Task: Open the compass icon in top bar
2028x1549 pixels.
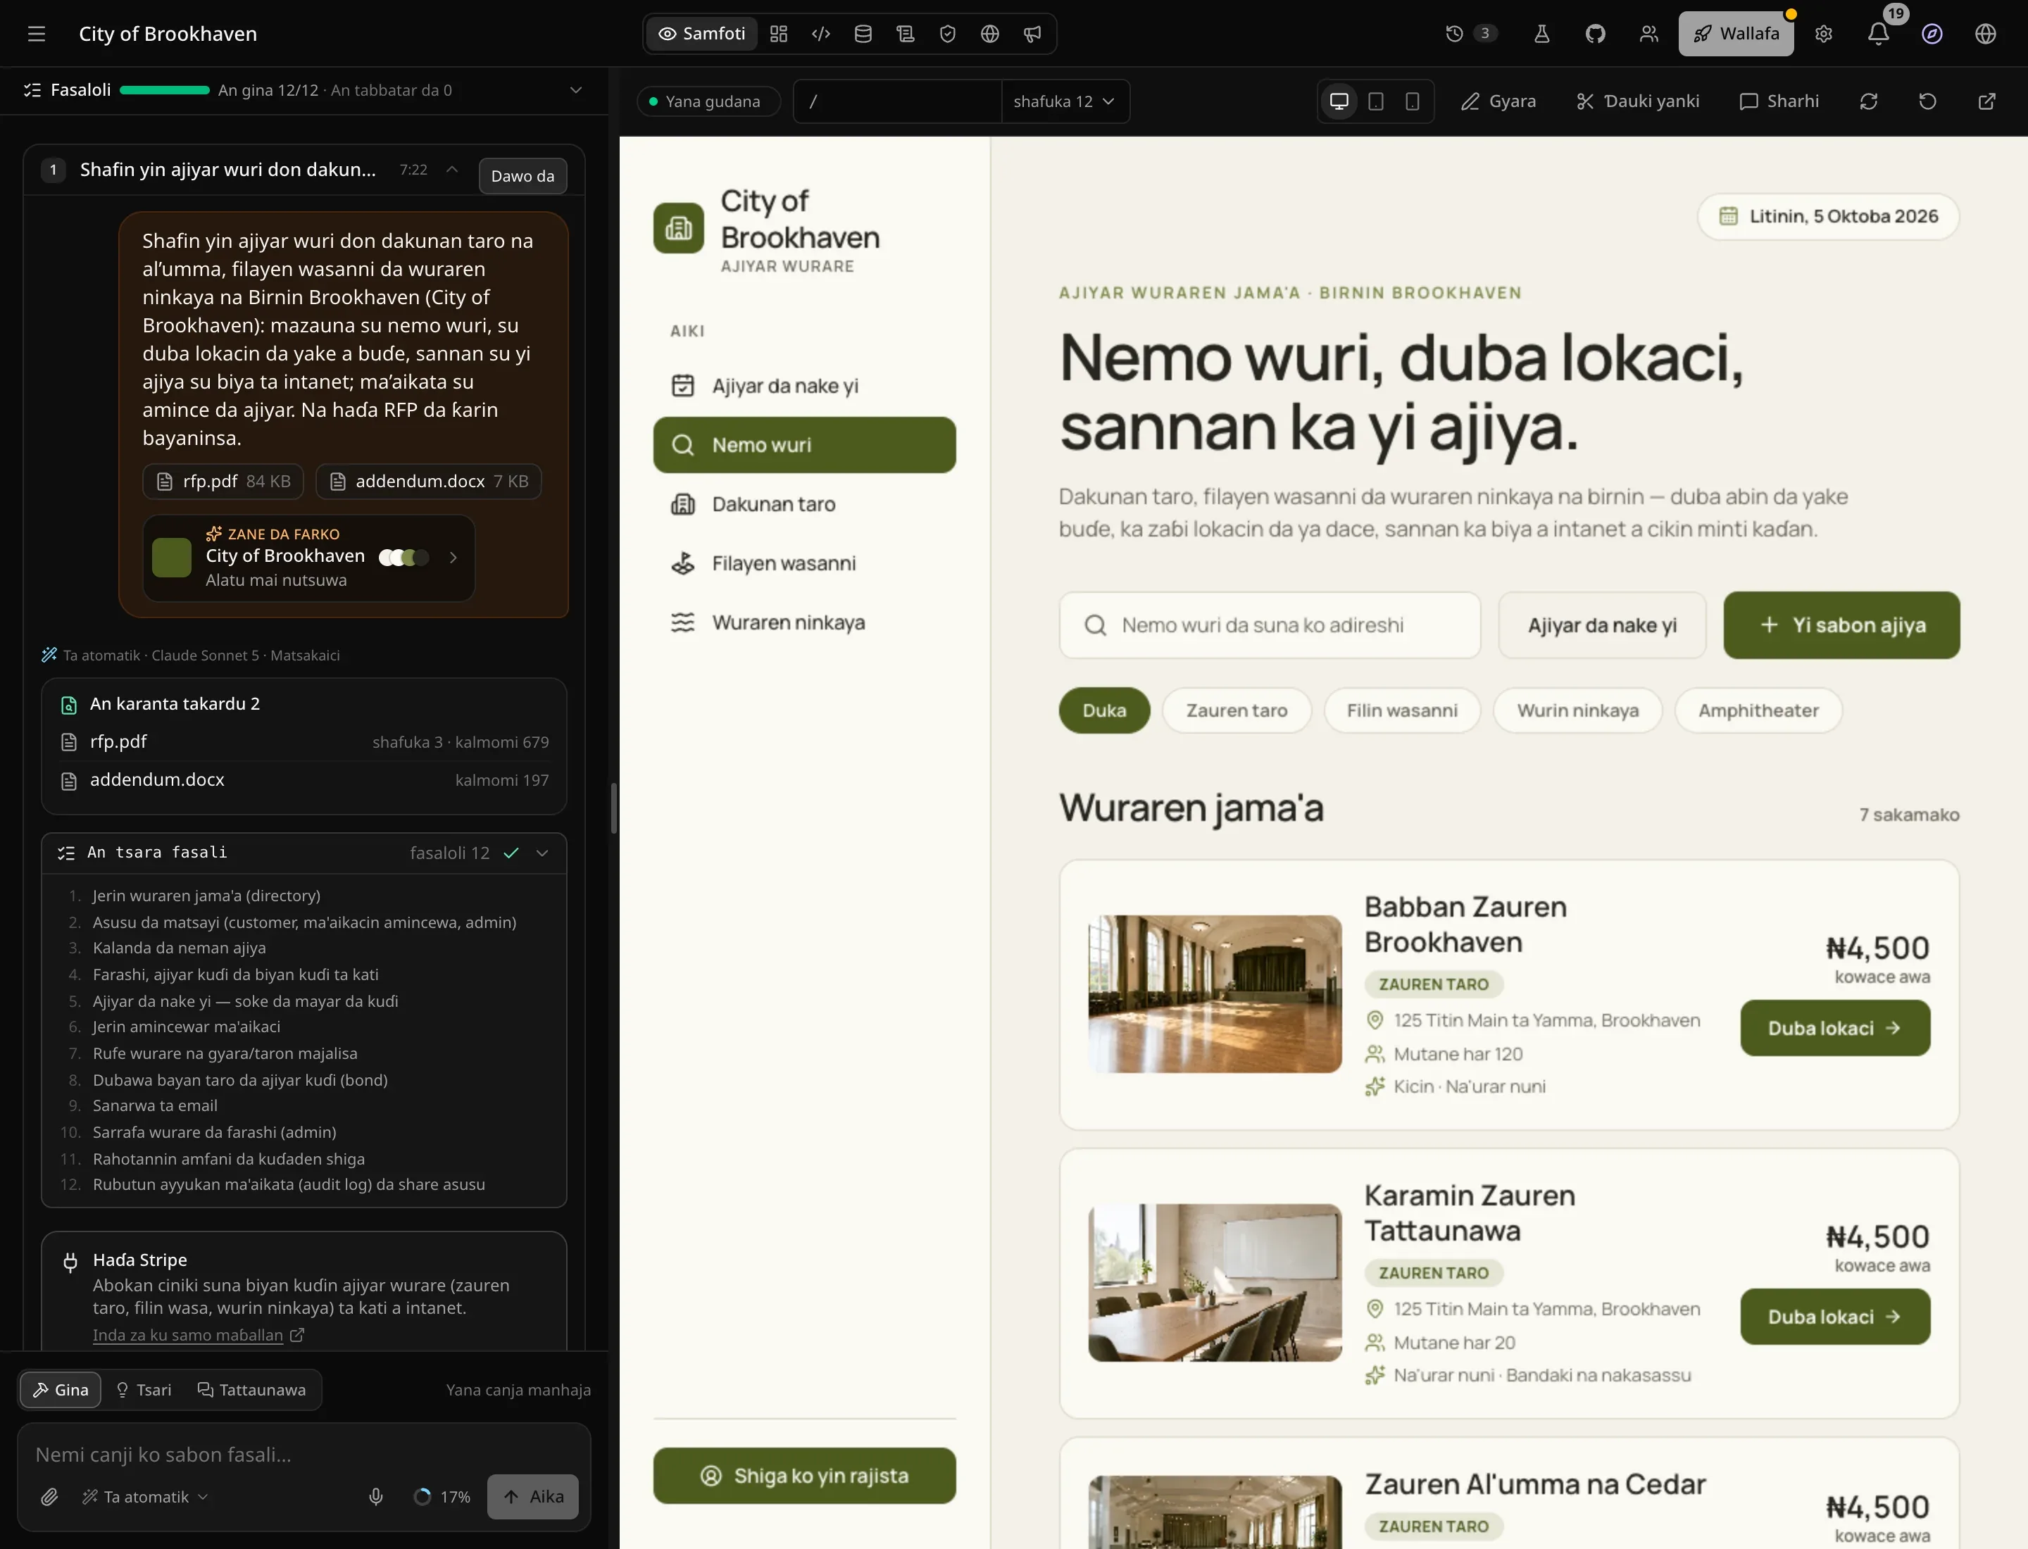Action: tap(1932, 34)
